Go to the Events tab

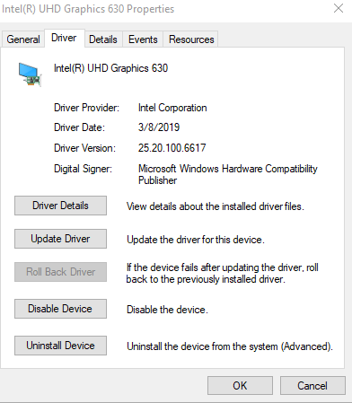coord(143,39)
